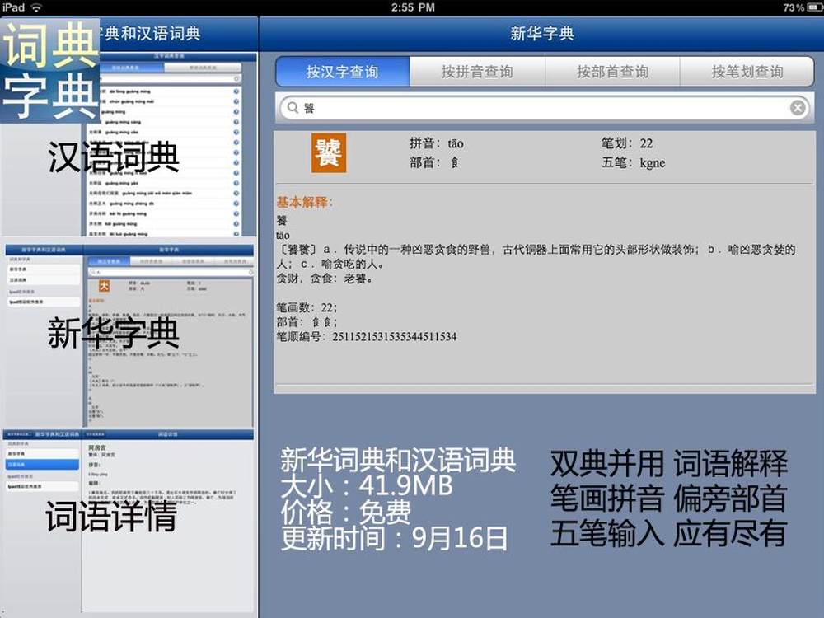
Task: Tap the orange 饕 character tile
Action: coord(329,153)
